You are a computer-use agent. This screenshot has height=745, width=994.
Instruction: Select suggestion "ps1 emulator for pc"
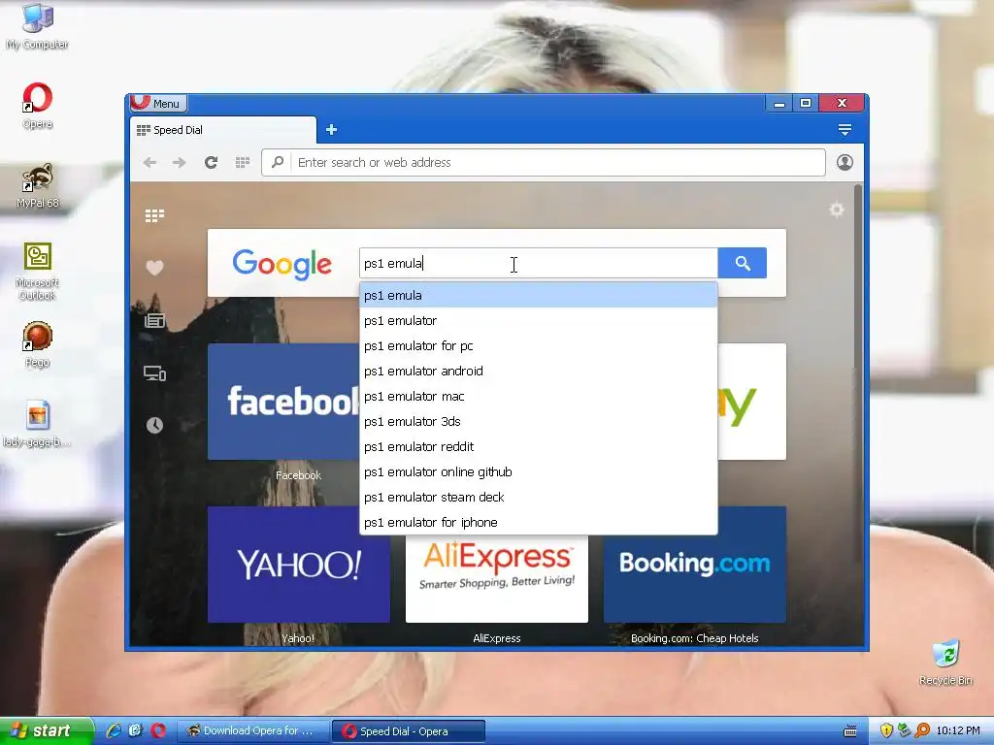click(538, 346)
